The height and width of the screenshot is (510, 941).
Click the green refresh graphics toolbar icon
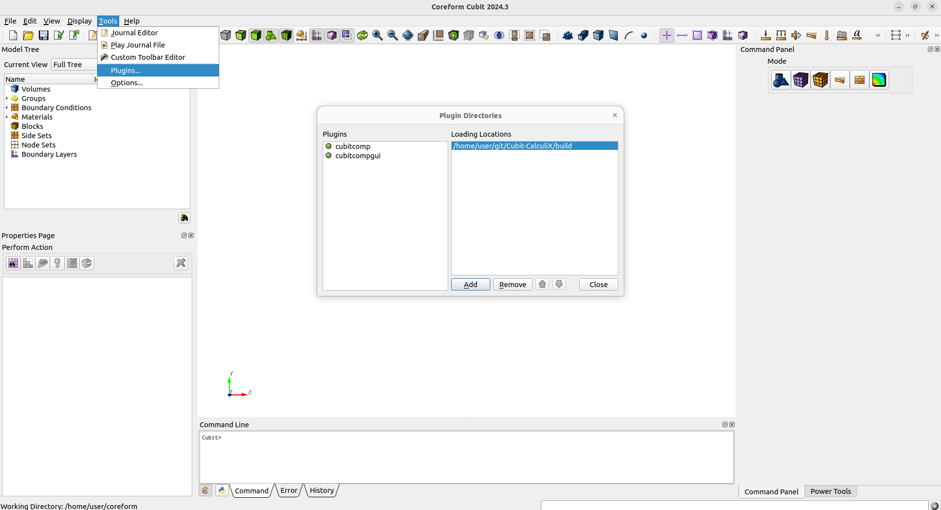point(362,35)
